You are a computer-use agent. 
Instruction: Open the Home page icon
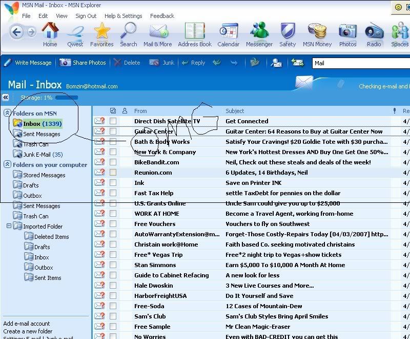[x=50, y=34]
